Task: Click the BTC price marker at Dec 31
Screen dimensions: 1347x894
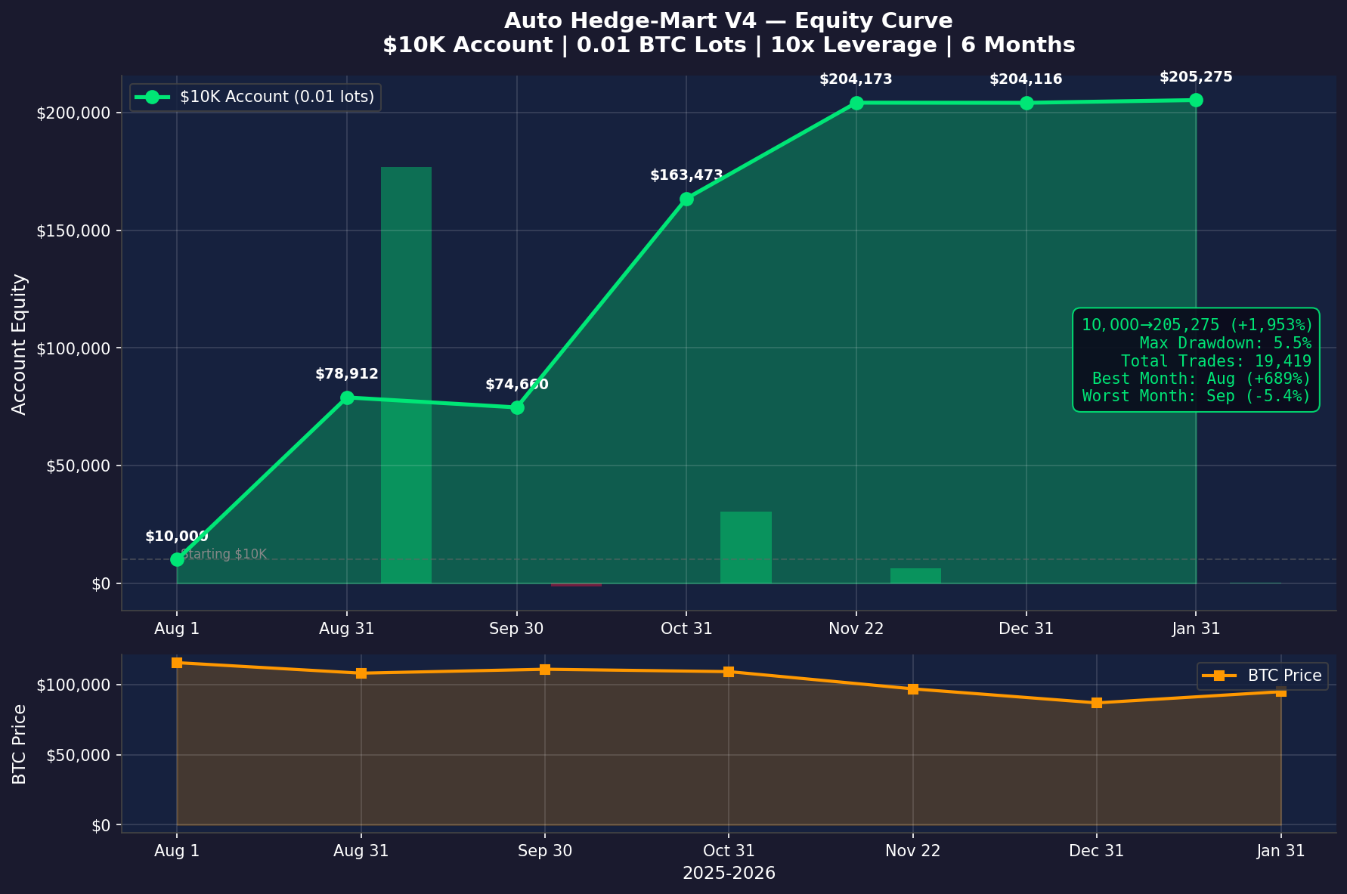Action: (x=1097, y=703)
